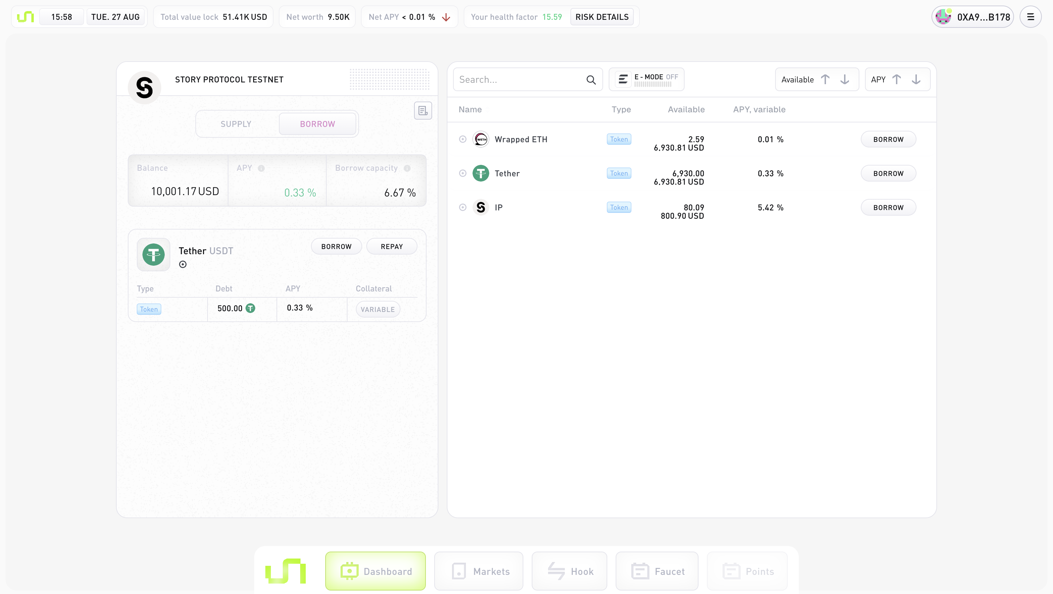Open the hamburger menu icon
1053x594 pixels.
pyautogui.click(x=1030, y=17)
